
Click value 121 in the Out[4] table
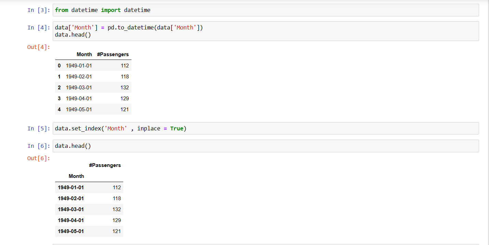[x=125, y=109]
